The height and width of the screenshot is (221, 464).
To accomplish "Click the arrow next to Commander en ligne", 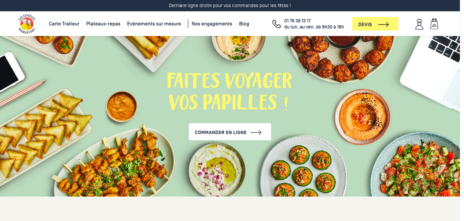I will [x=256, y=132].
